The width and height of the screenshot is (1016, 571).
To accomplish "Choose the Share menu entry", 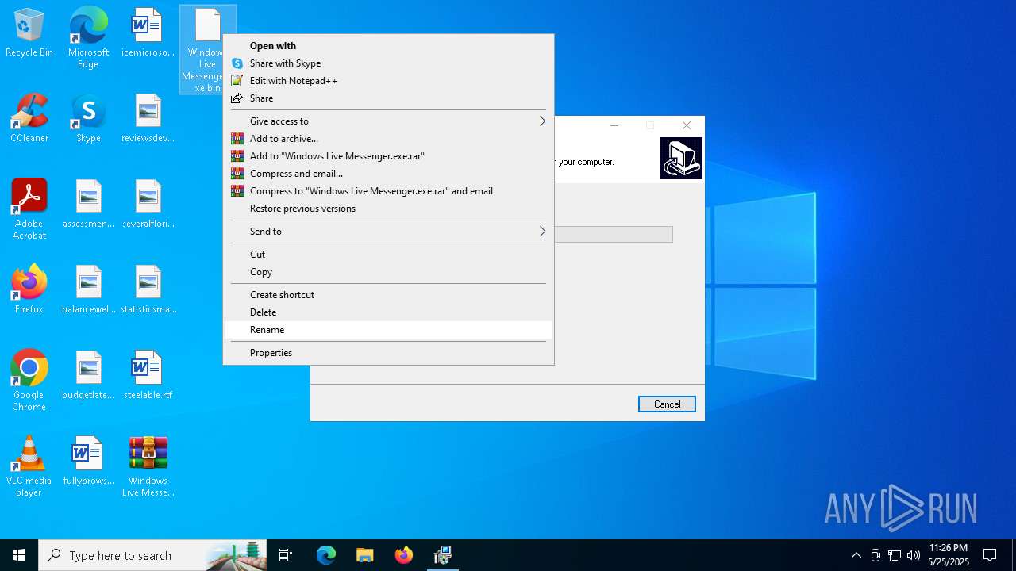I will coord(388,98).
